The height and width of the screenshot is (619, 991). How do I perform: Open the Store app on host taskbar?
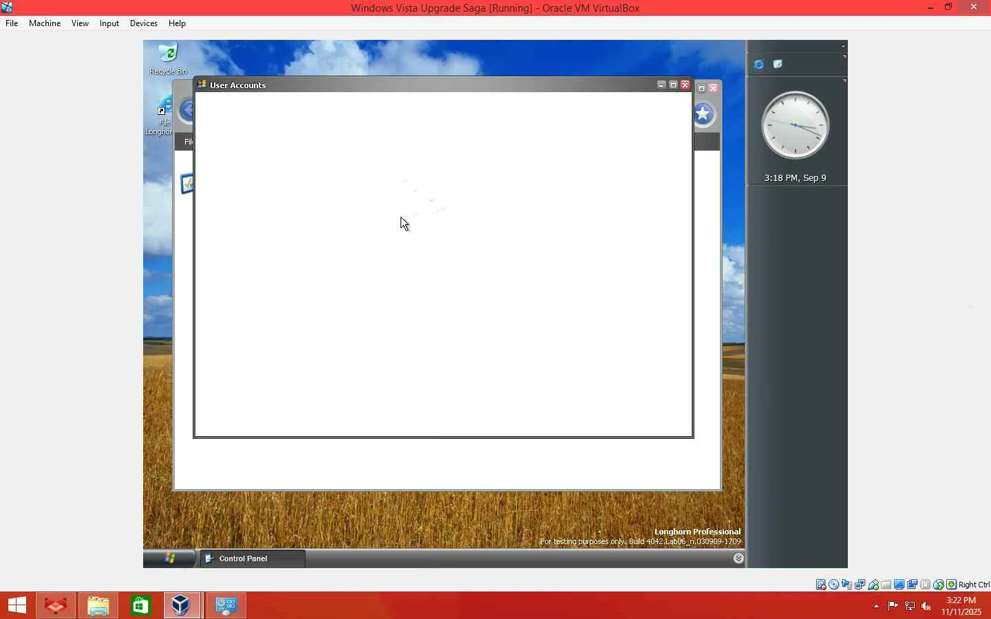[x=141, y=605]
